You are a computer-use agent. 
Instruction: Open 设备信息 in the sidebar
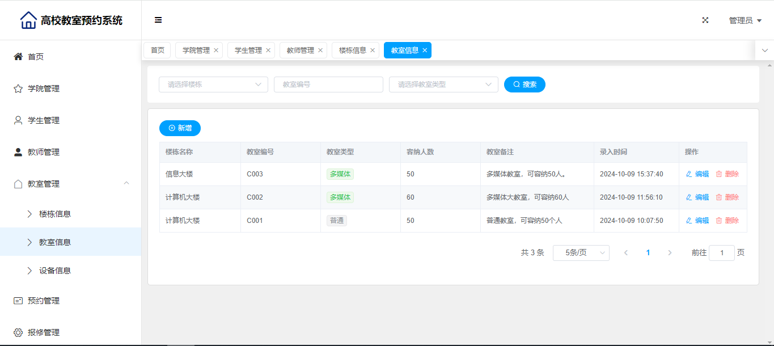pyautogui.click(x=55, y=271)
